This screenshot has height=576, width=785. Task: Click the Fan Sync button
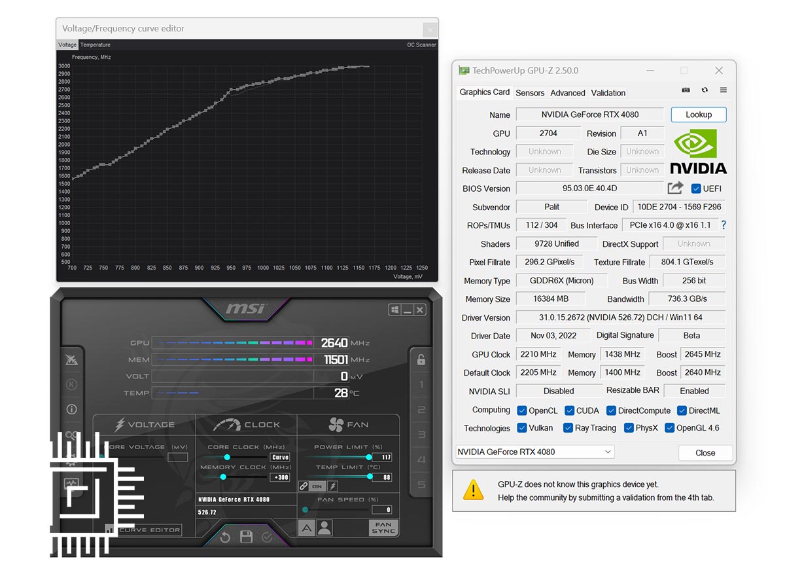(383, 528)
